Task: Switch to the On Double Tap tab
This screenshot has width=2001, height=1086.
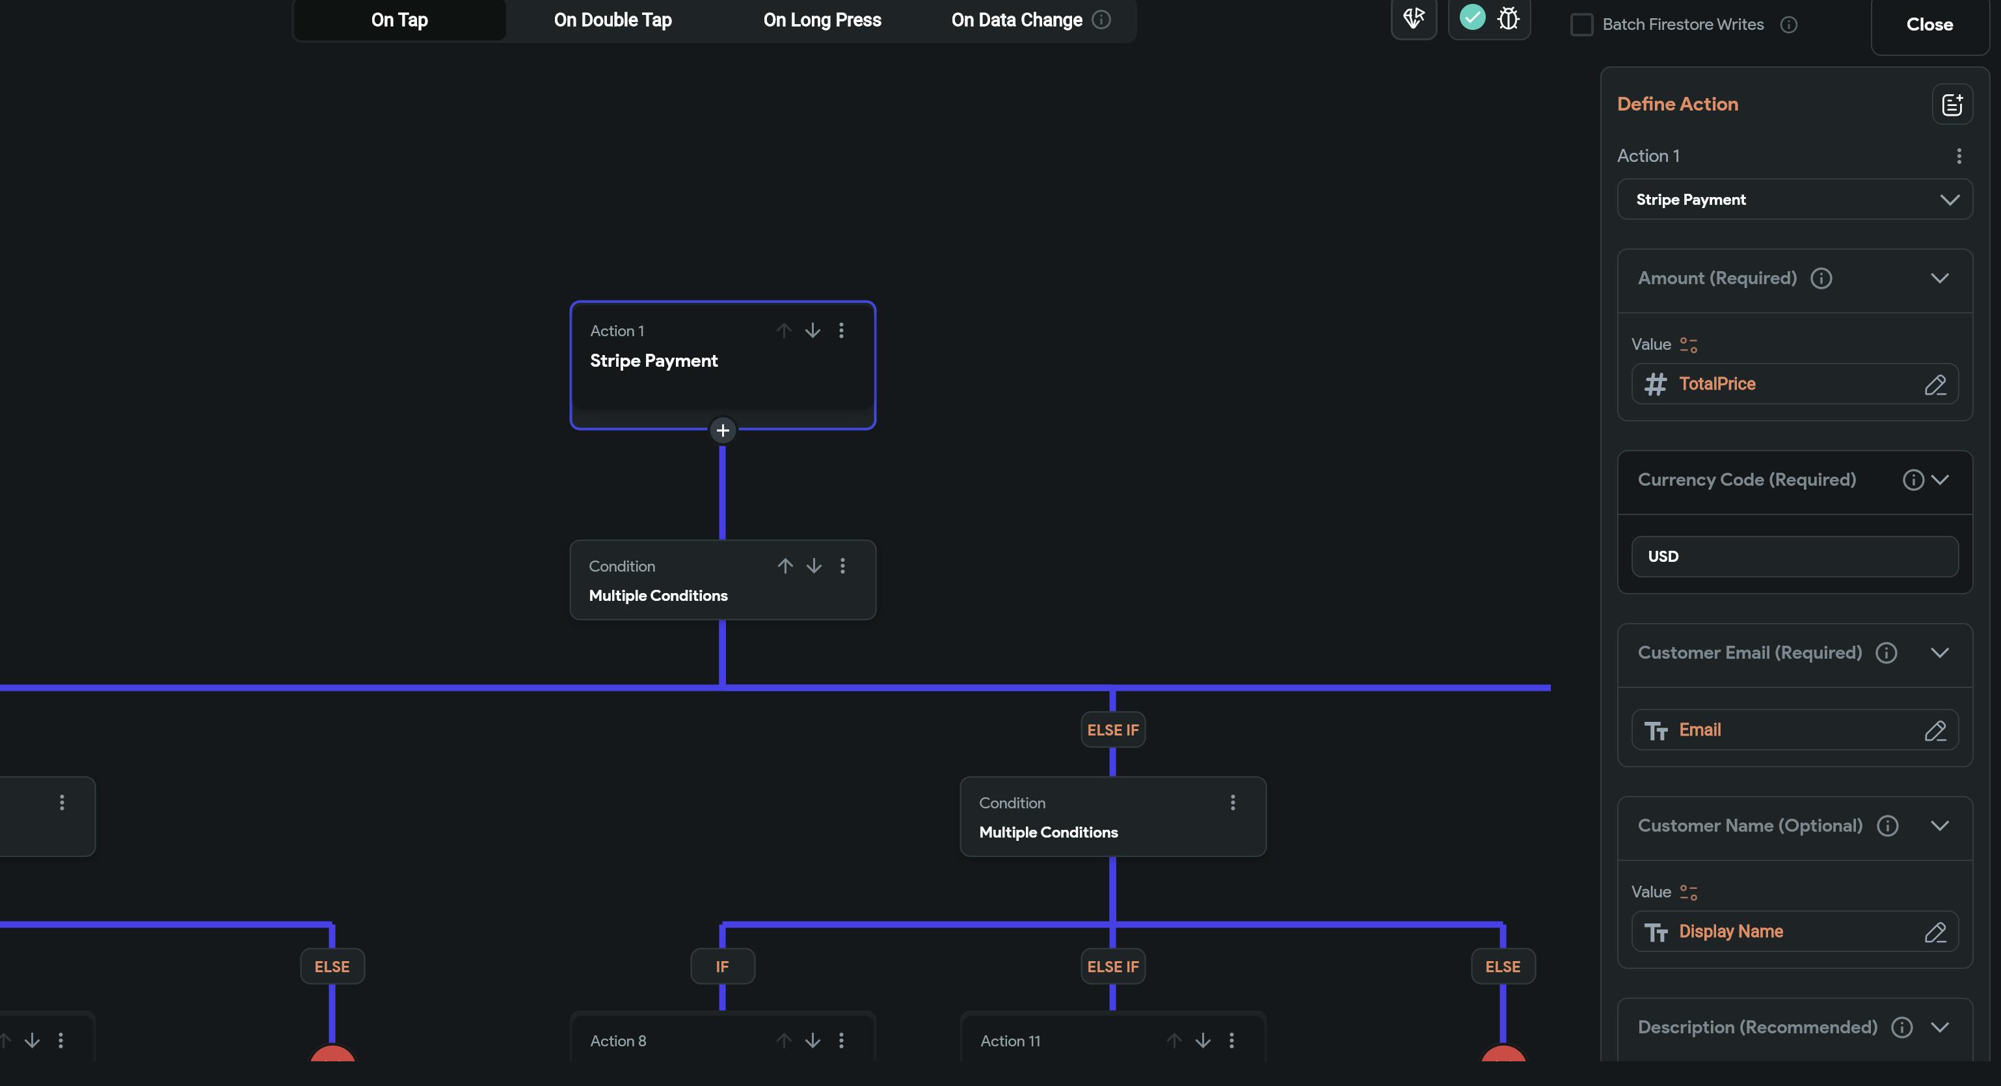Action: coord(612,20)
